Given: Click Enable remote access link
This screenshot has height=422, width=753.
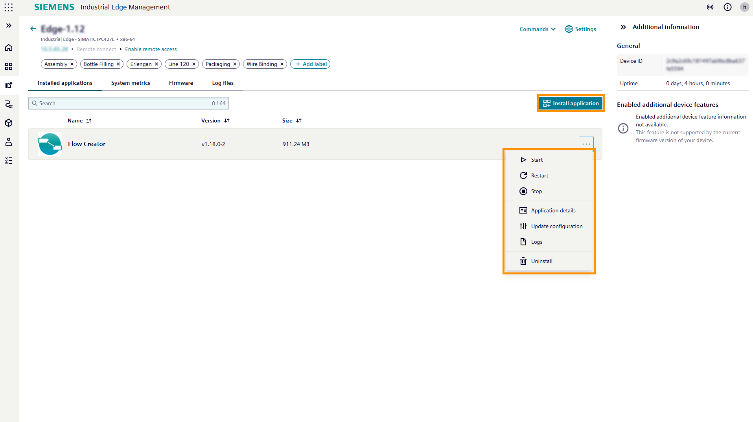Looking at the screenshot, I should (x=151, y=49).
